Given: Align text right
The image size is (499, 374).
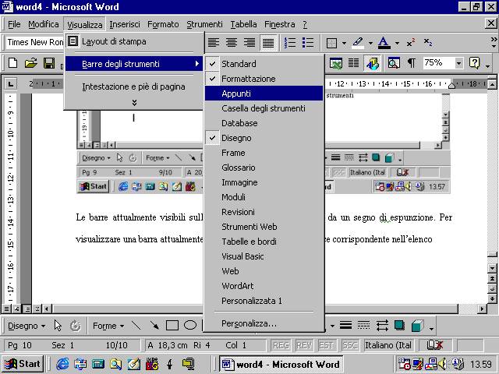Looking at the screenshot, I should point(249,43).
